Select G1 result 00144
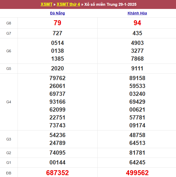176x177 pixels. (x=57, y=163)
